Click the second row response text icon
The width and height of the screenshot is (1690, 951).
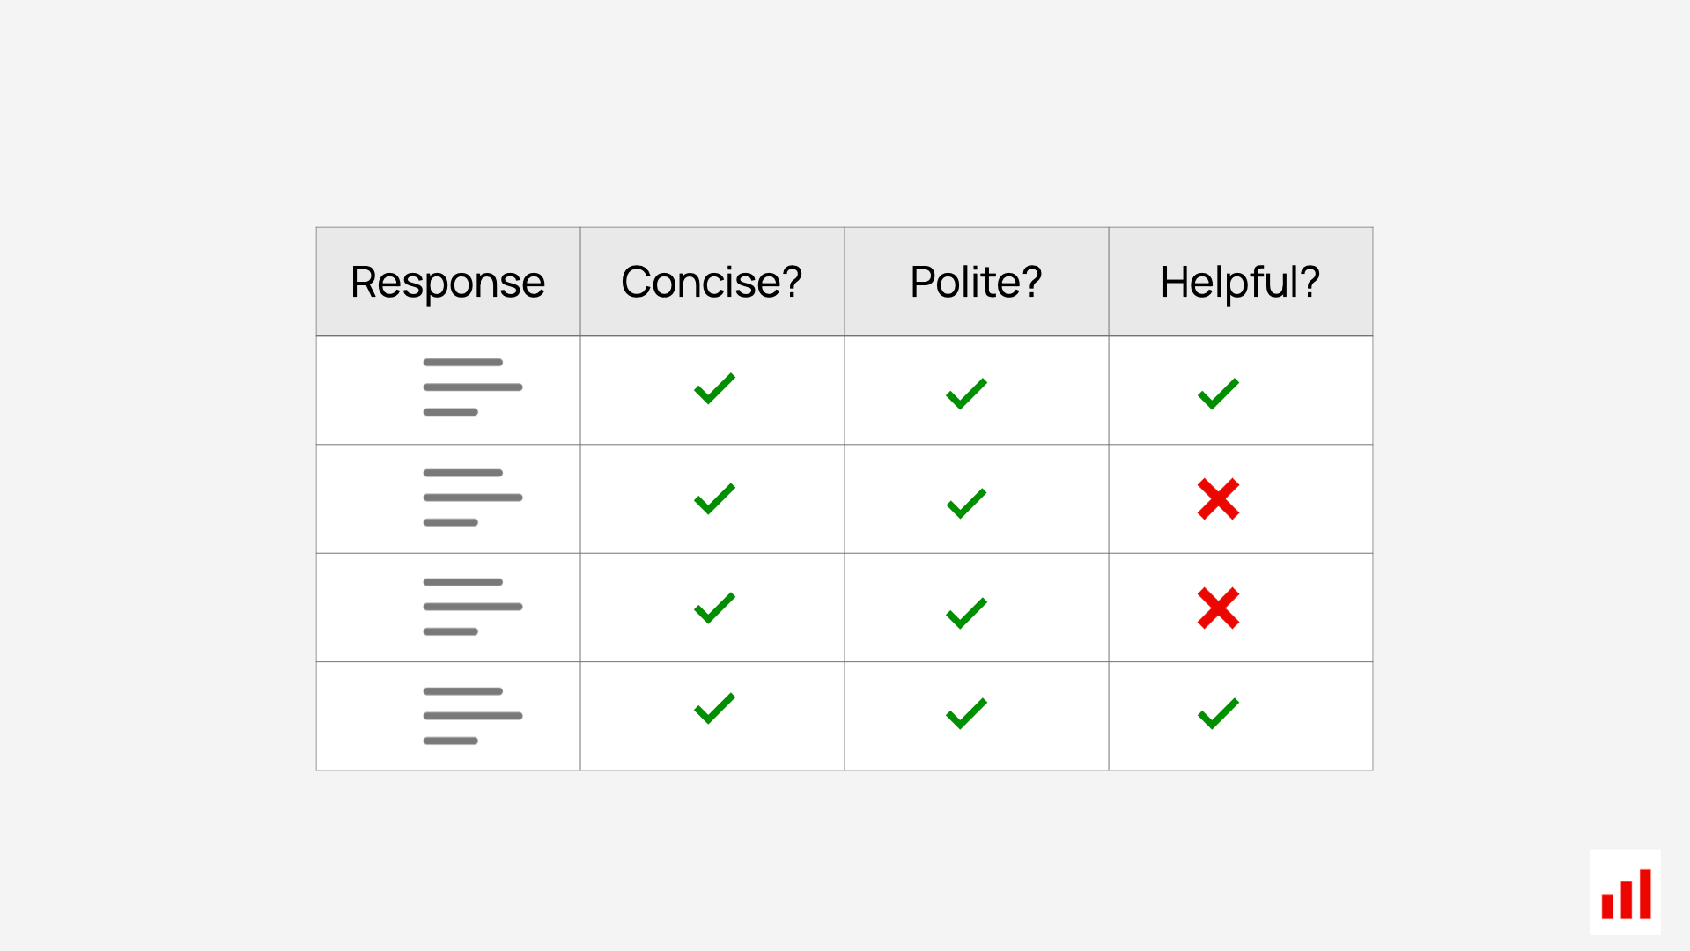point(473,498)
